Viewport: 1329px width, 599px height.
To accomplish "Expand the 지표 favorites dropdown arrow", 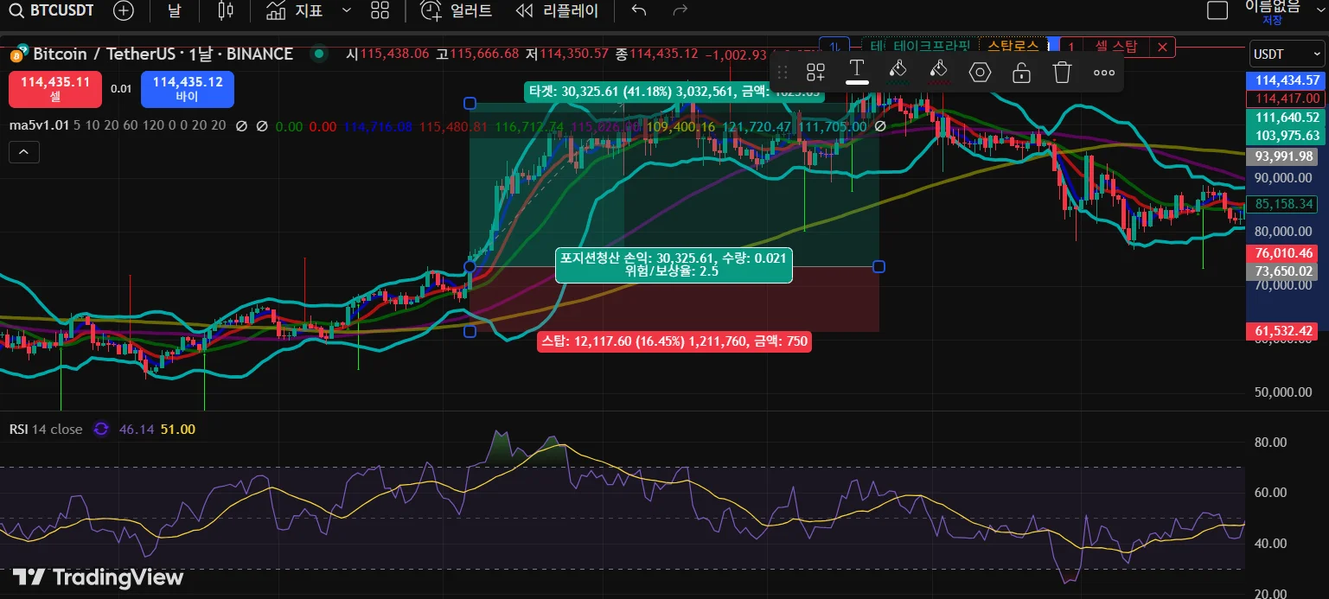I will coord(347,10).
